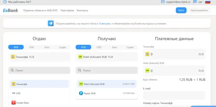
Task: Click the Tinkoff icon in the give list
Action: point(13,84)
